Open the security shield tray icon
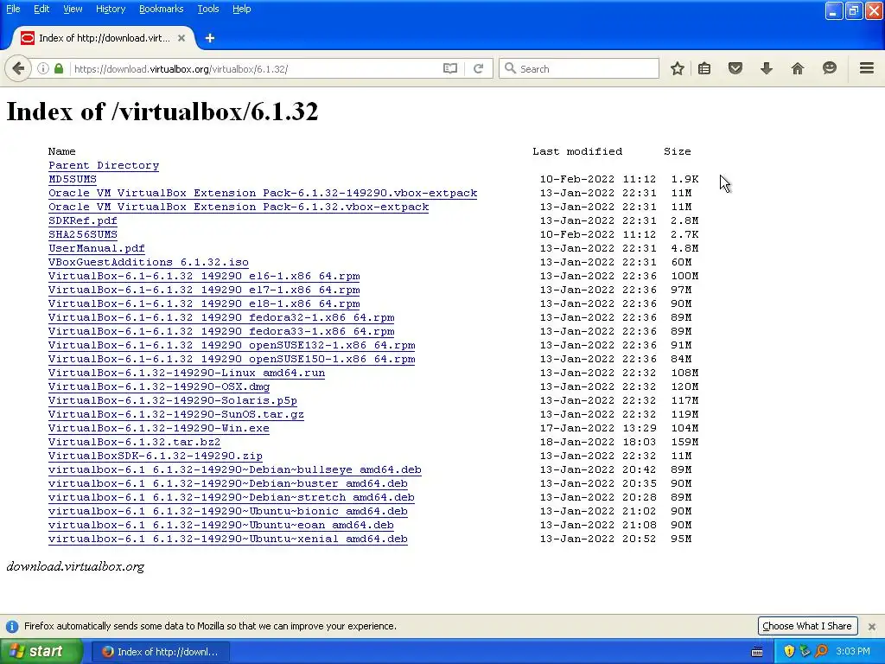 pyautogui.click(x=789, y=652)
